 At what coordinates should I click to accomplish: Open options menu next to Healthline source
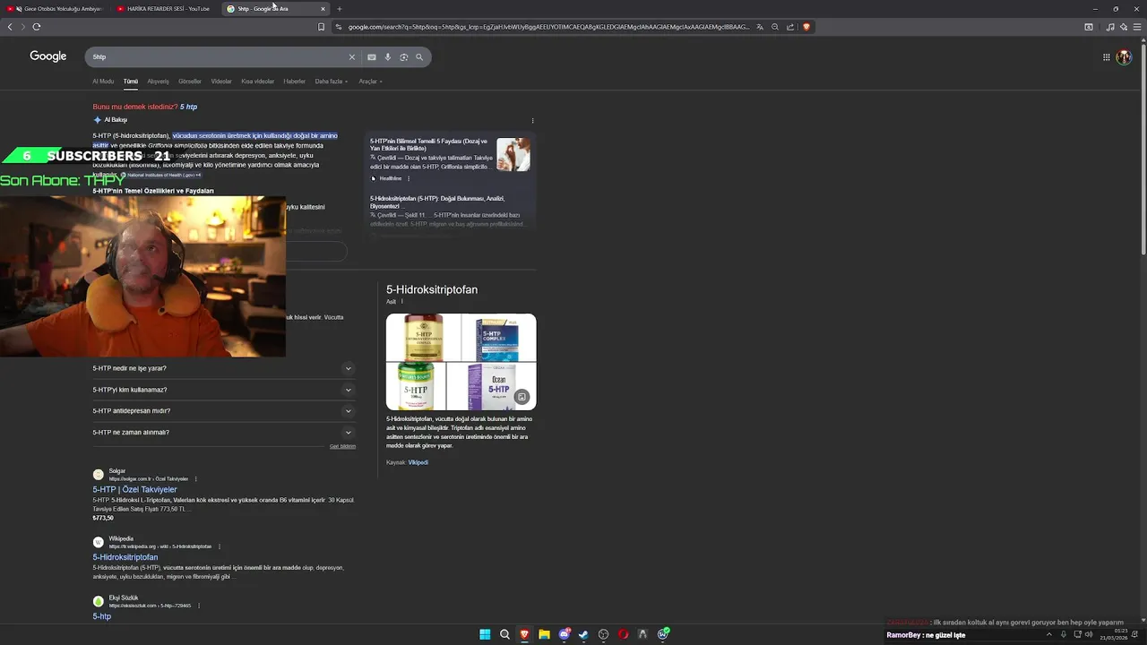[409, 178]
